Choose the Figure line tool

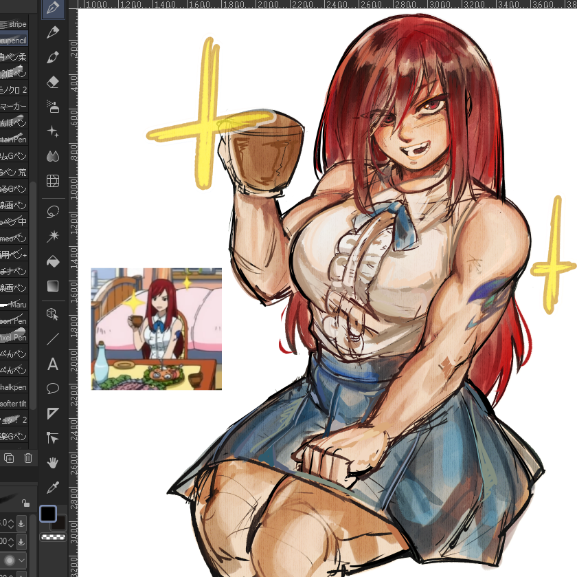pyautogui.click(x=53, y=339)
